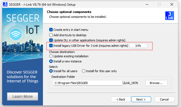181x107 pixels.
Task: Open Info about legacy USB driver
Action: pyautogui.click(x=138, y=46)
